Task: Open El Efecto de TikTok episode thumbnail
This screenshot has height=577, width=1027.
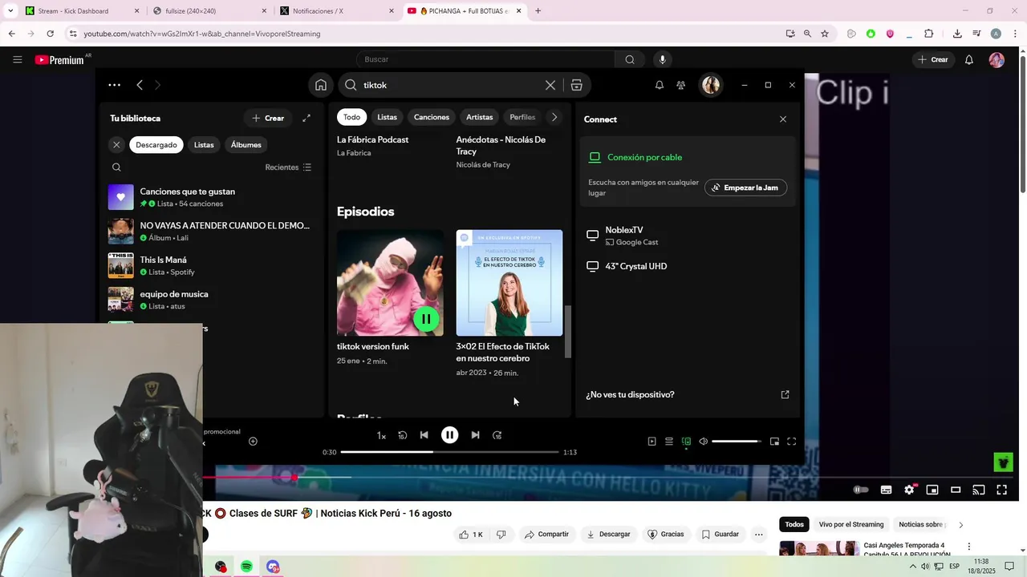Action: coord(509,283)
